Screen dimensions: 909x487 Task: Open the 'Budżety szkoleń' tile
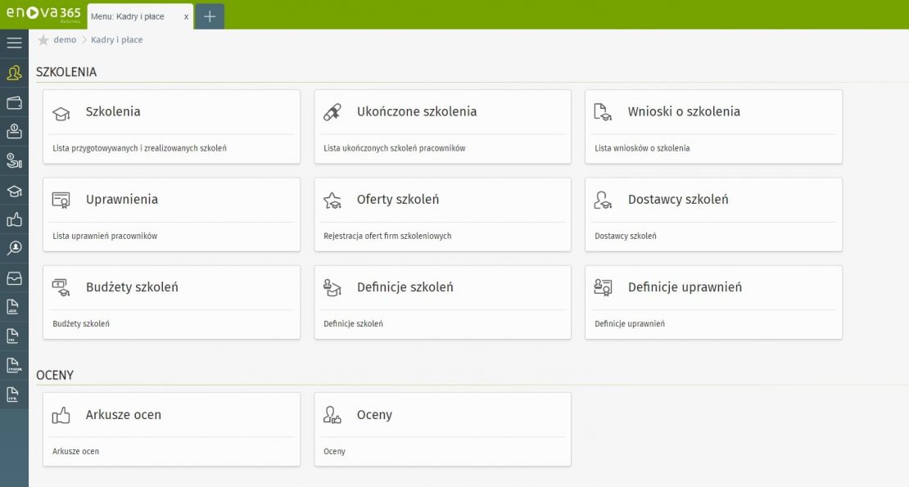[171, 302]
